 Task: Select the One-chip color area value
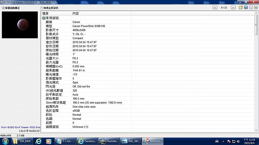84,107
